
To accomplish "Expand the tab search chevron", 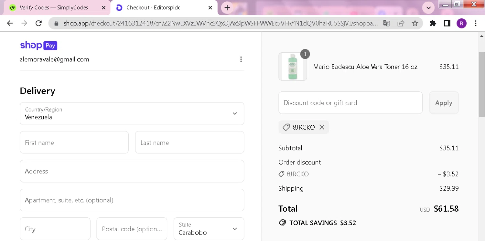I will pyautogui.click(x=428, y=8).
